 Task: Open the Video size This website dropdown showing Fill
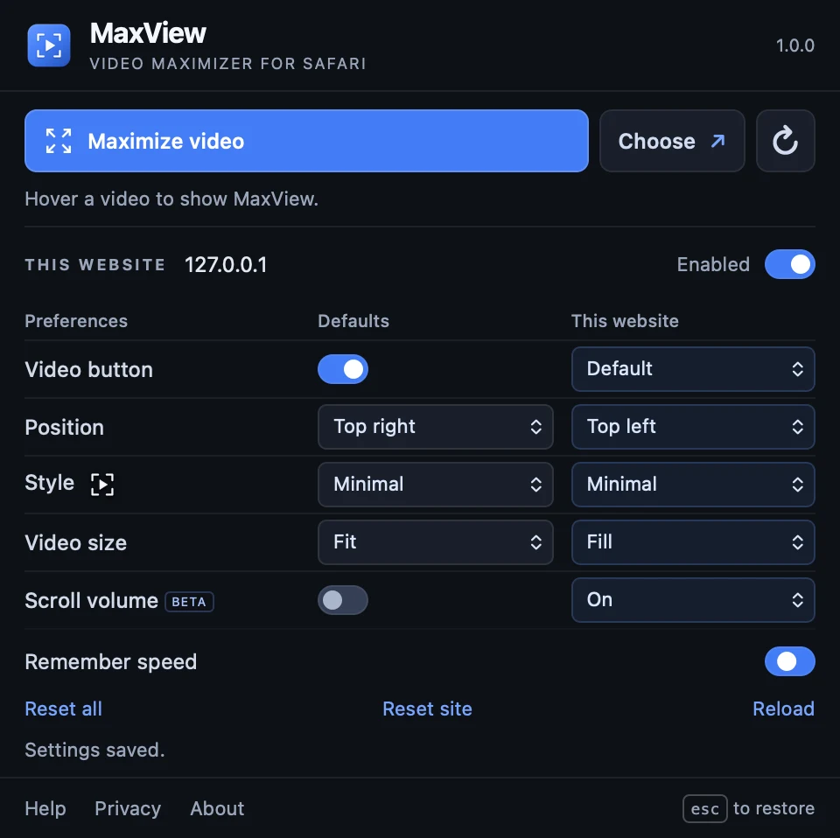click(693, 542)
